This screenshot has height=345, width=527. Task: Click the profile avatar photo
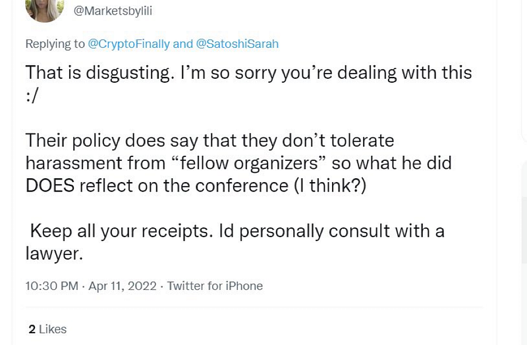[x=44, y=9]
